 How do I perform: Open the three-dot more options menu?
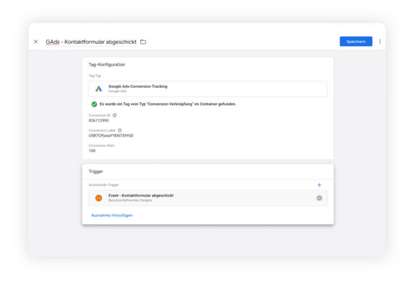tap(380, 41)
